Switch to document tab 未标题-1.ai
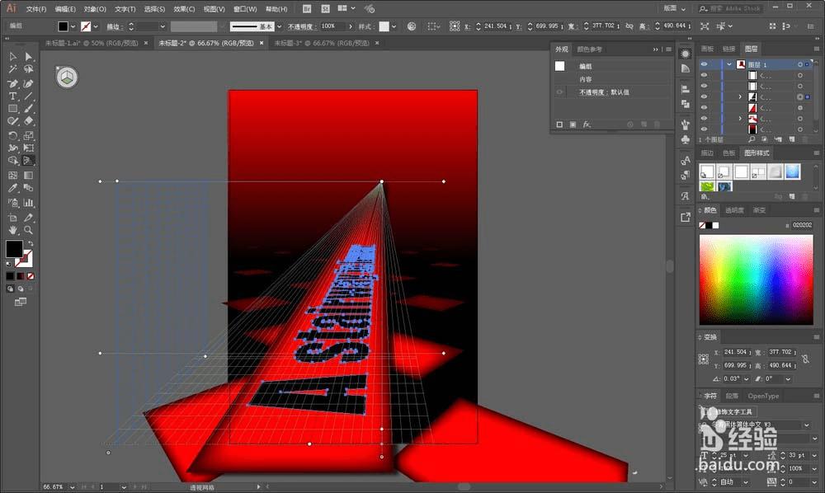Image resolution: width=825 pixels, height=493 pixels. [91, 43]
